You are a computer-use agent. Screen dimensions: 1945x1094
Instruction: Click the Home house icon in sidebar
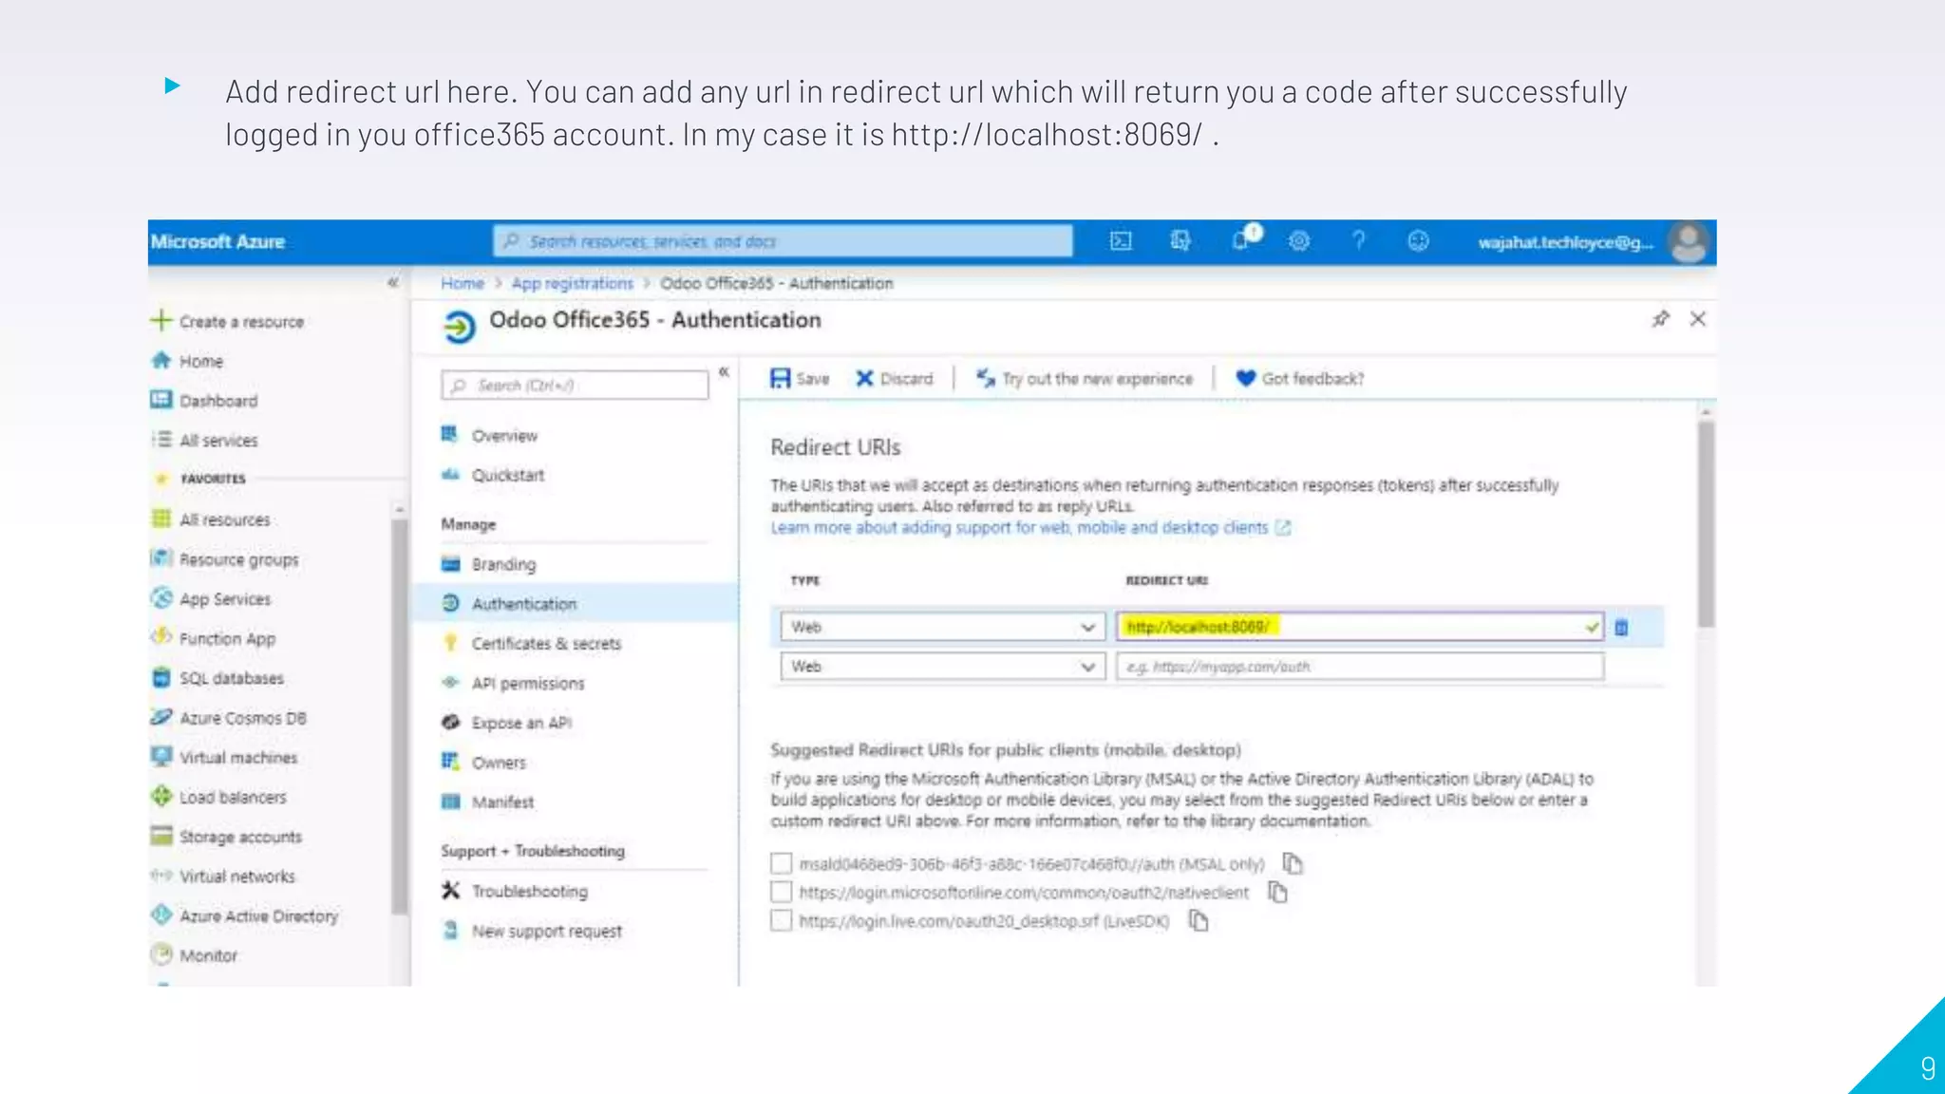tap(161, 361)
